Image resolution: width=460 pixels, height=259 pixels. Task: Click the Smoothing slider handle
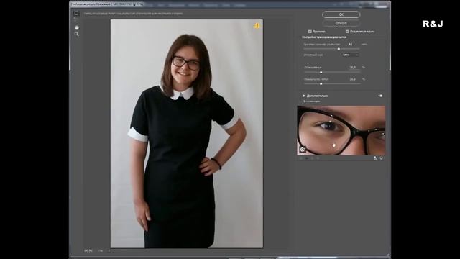(x=321, y=72)
